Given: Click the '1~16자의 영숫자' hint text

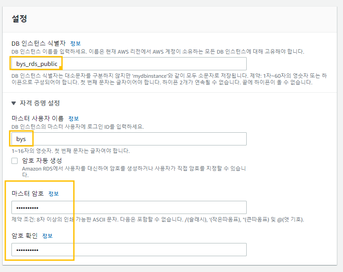Looking at the screenshot, I should [x=70, y=151].
